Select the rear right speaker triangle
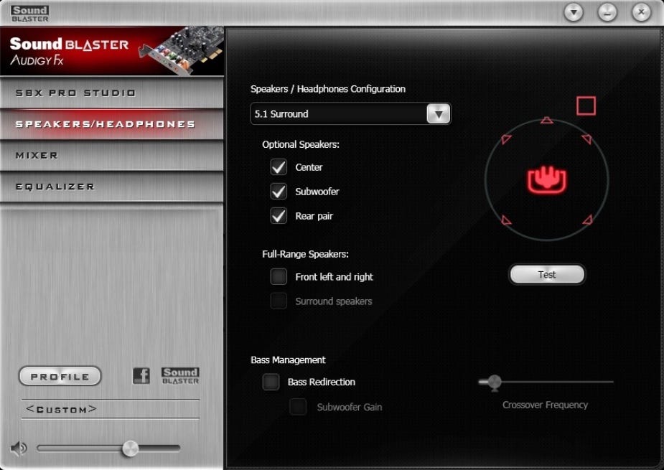The image size is (664, 470). [587, 220]
